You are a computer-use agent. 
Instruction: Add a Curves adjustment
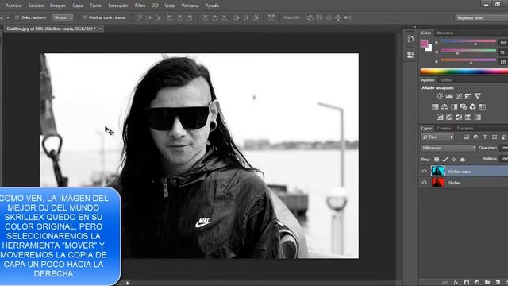coord(459,96)
